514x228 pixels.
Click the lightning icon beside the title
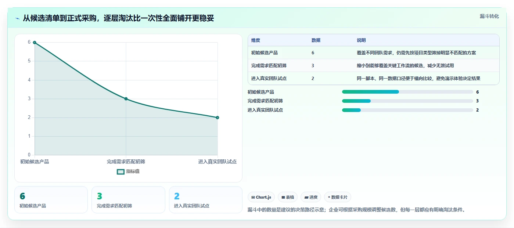17,18
